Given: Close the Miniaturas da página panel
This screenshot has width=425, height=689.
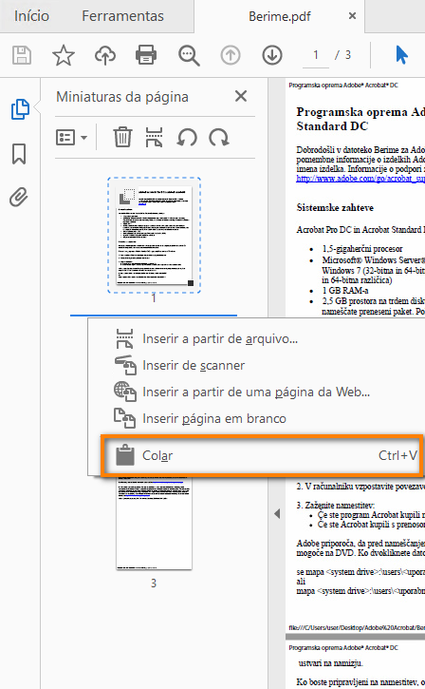Looking at the screenshot, I should click(241, 96).
